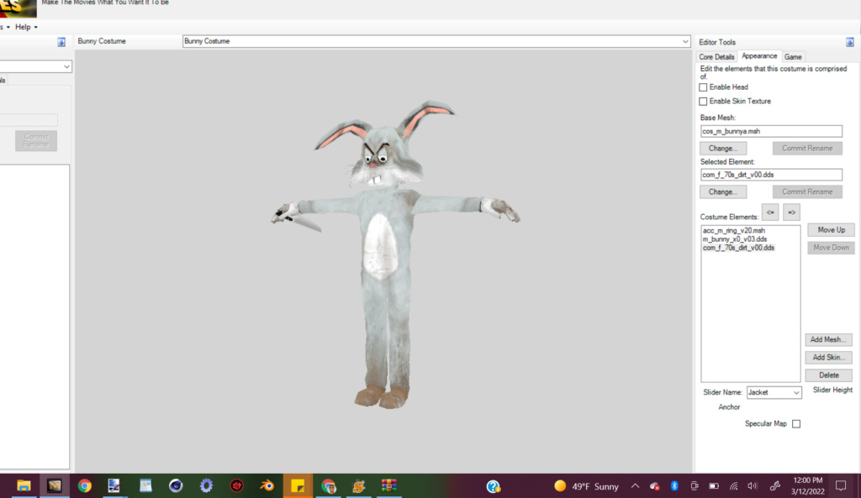Click the Move Down button
The height and width of the screenshot is (498, 861).
831,248
